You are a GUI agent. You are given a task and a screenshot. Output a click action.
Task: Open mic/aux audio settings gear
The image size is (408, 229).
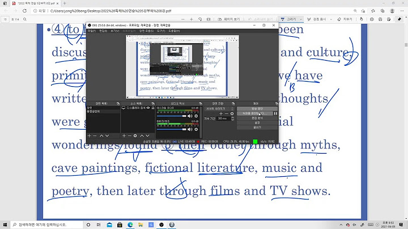(x=196, y=129)
